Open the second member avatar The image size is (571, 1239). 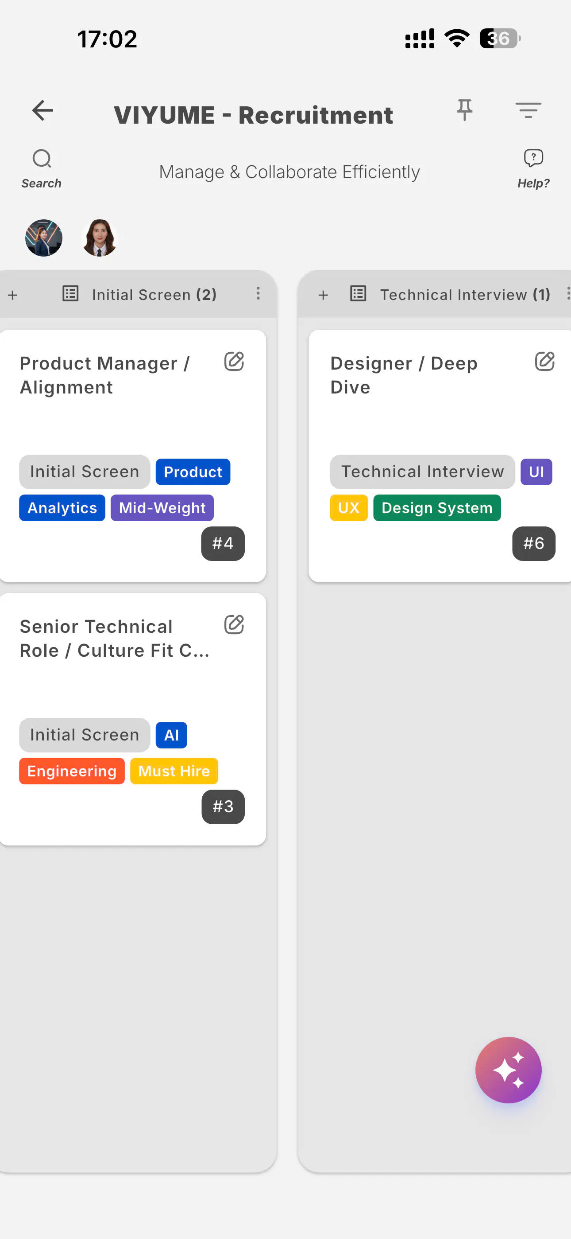pos(100,238)
